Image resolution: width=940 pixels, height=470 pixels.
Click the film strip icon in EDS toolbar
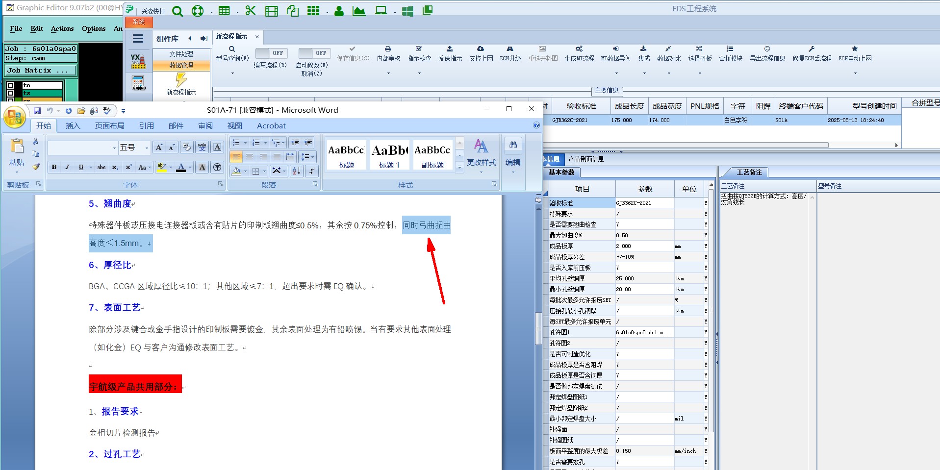(271, 11)
